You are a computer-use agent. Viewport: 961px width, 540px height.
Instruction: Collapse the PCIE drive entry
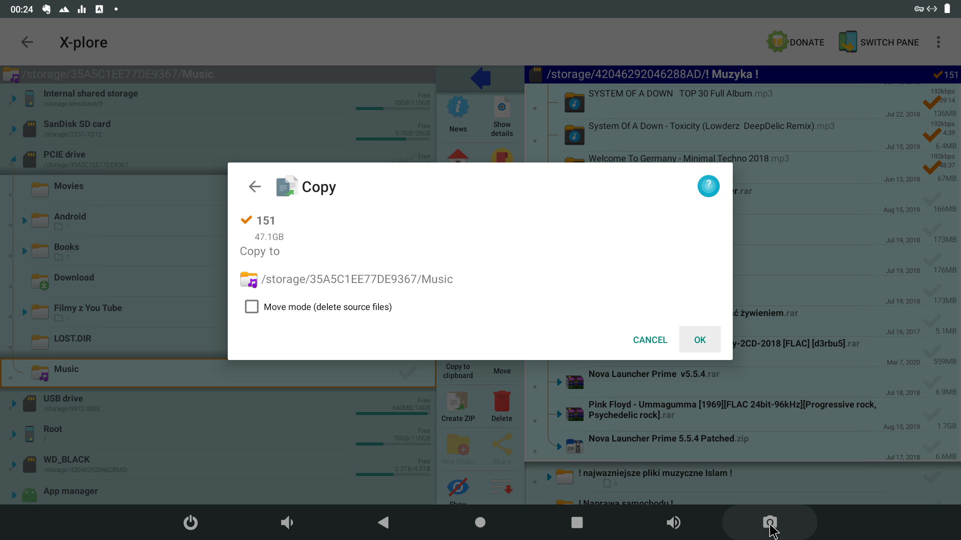pyautogui.click(x=14, y=159)
